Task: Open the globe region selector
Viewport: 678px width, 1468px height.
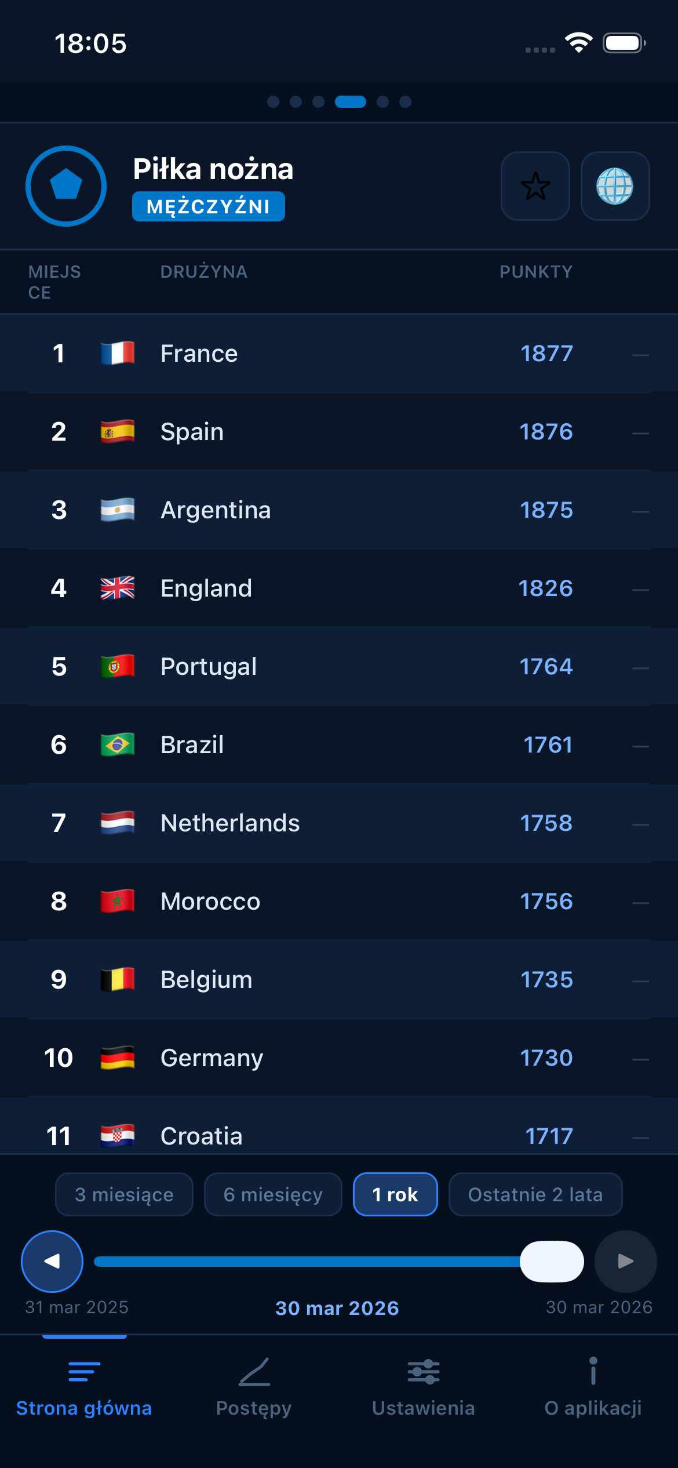Action: (x=616, y=187)
